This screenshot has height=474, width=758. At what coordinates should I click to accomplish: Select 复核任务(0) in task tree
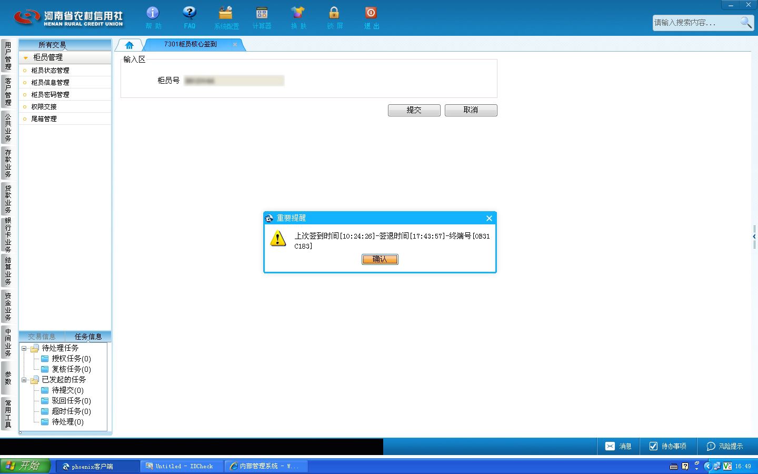(x=71, y=369)
